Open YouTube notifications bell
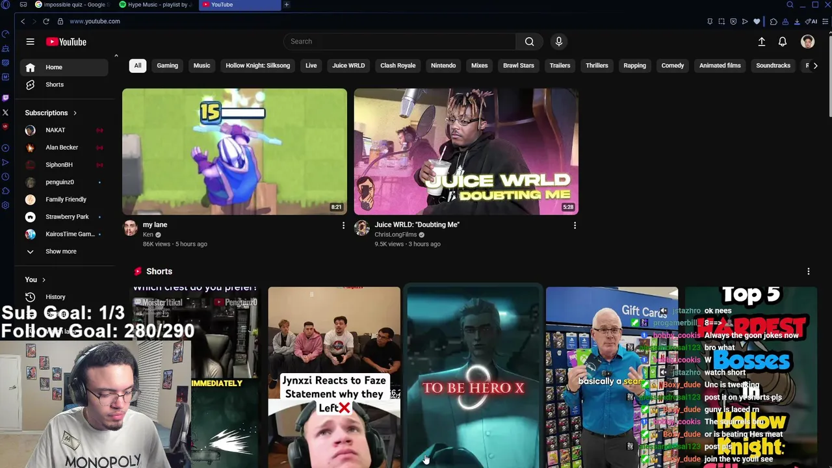Screen dimensions: 832x468 tap(783, 42)
